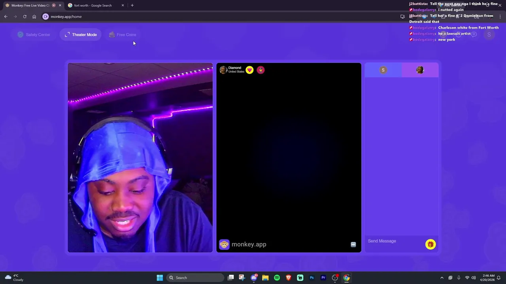Image resolution: width=506 pixels, height=284 pixels.
Task: Switch to the partner avatar chat tab
Action: [420, 70]
